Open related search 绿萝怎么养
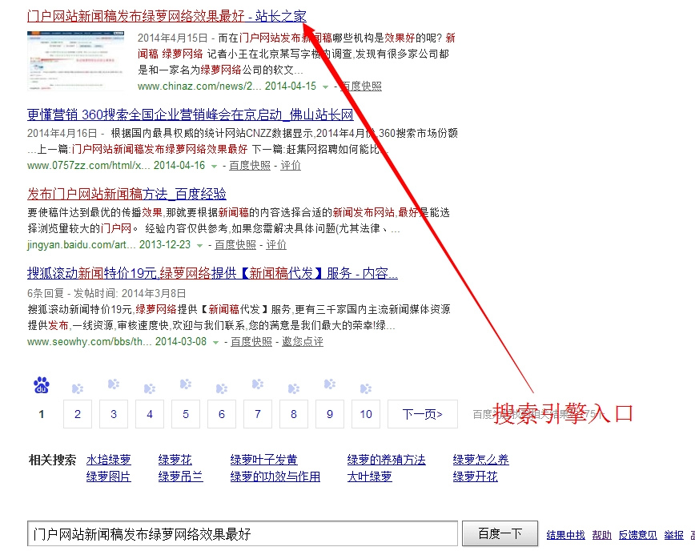This screenshot has width=695, height=555. (481, 460)
